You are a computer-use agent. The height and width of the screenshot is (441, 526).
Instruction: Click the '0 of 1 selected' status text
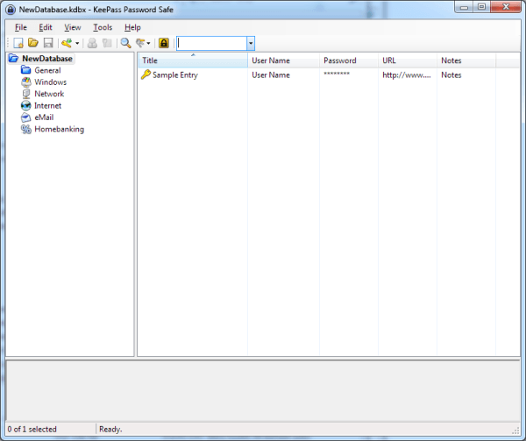pos(32,430)
